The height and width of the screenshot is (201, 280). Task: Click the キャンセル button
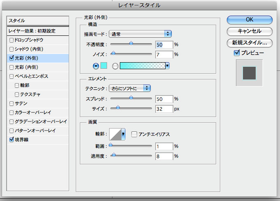coord(249,31)
